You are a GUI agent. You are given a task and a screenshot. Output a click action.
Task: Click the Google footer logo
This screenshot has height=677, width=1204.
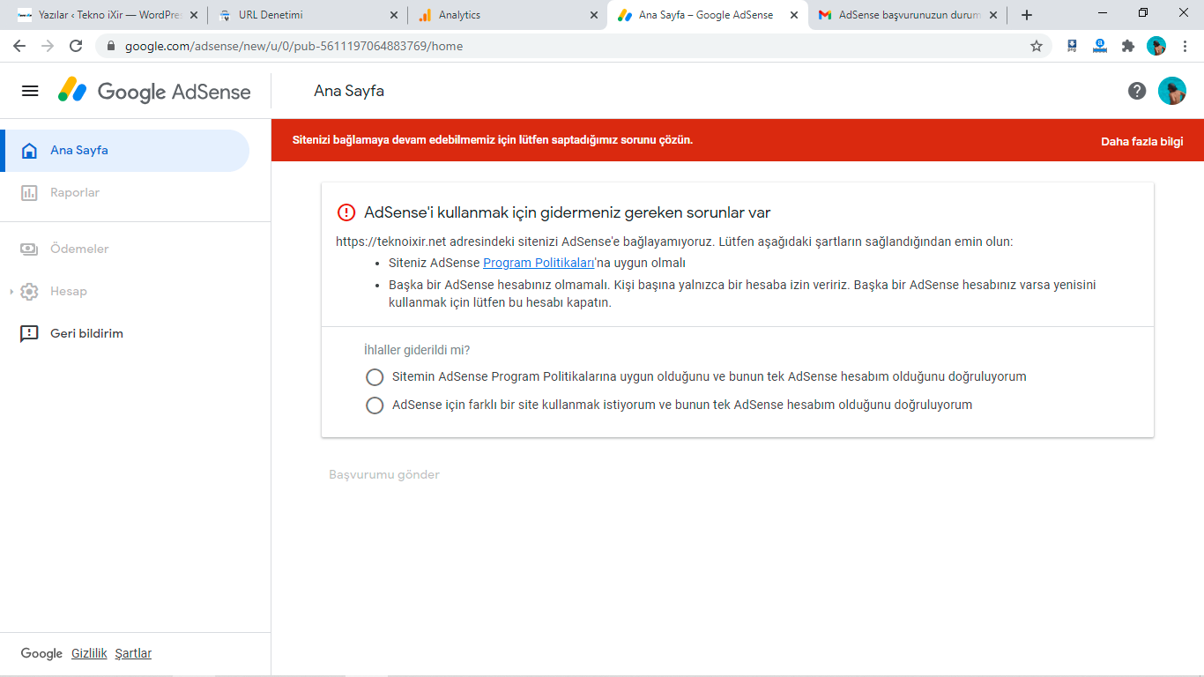pyautogui.click(x=41, y=653)
